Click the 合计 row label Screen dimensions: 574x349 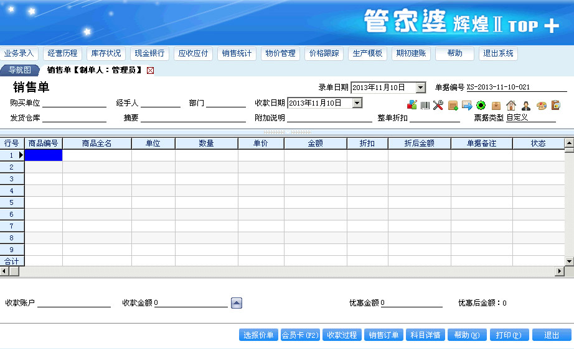[x=12, y=261]
